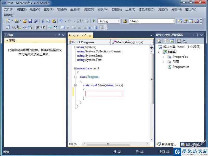The width and height of the screenshot is (208, 156).
Task: Close the Program.cs* document tab
Action: coord(90,36)
